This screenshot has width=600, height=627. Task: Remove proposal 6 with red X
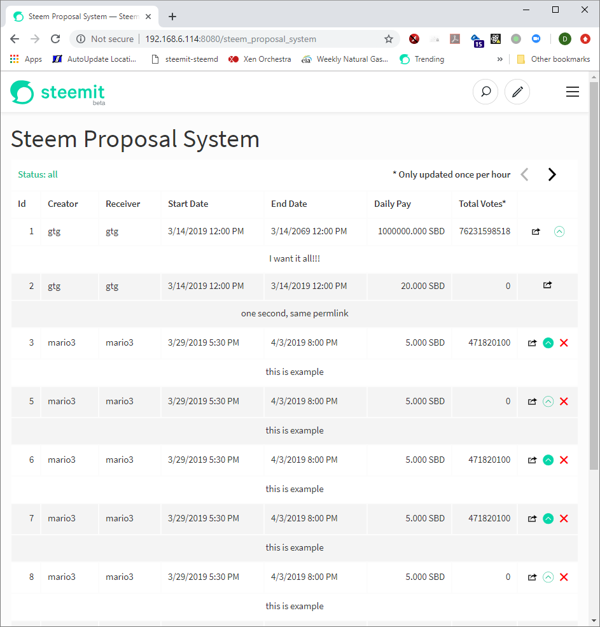coord(564,460)
